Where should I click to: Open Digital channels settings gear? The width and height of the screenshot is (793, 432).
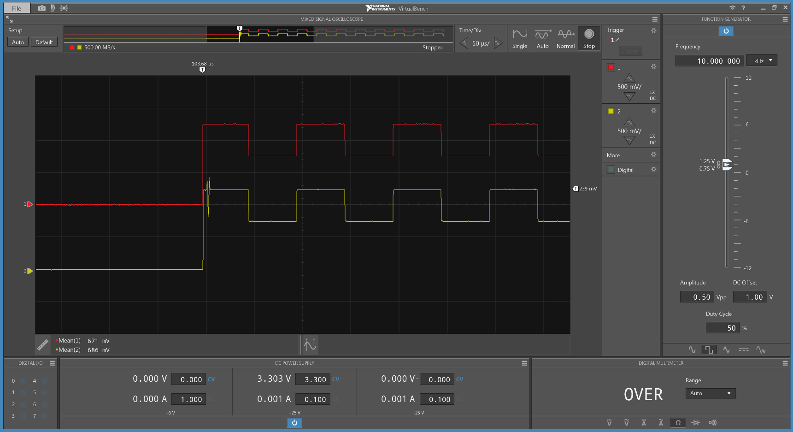tap(653, 170)
